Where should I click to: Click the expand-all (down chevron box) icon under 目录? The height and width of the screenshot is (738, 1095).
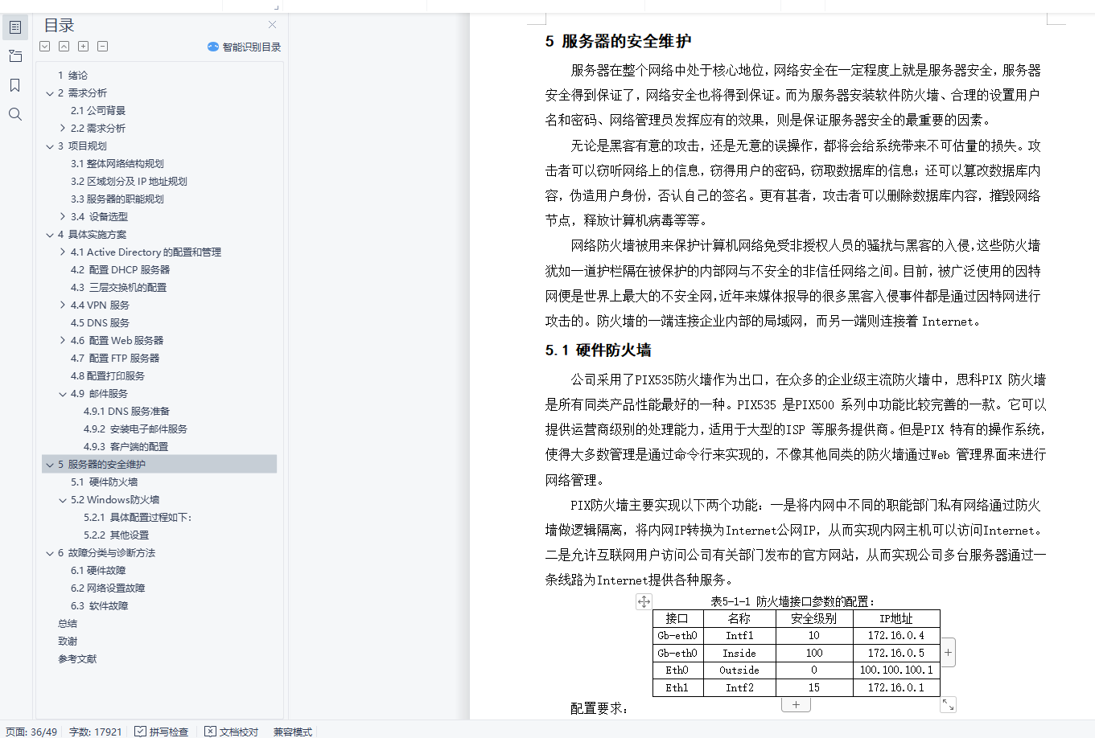click(x=45, y=47)
